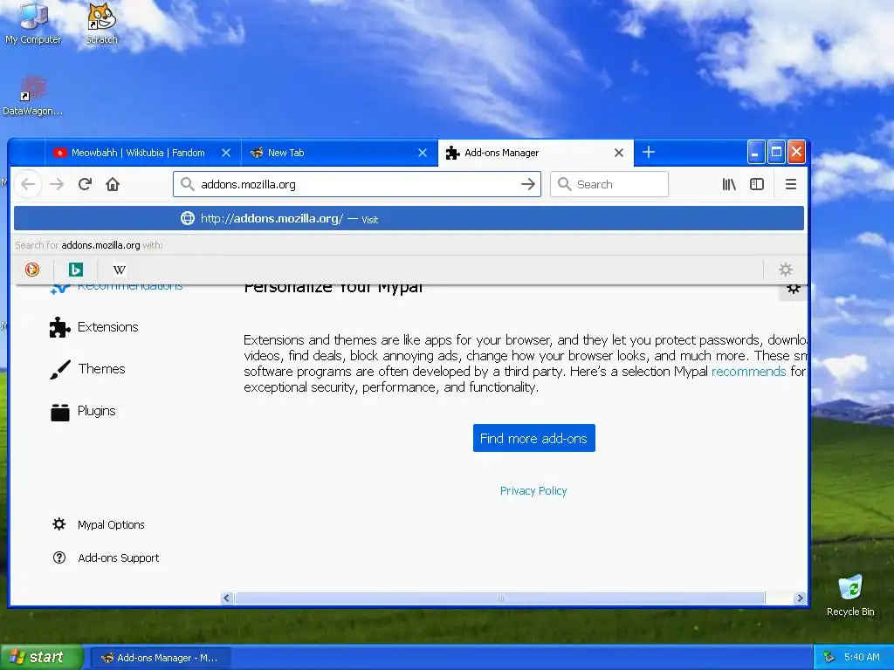Viewport: 894px width, 670px height.
Task: Open the Extensions category
Action: coord(94,327)
